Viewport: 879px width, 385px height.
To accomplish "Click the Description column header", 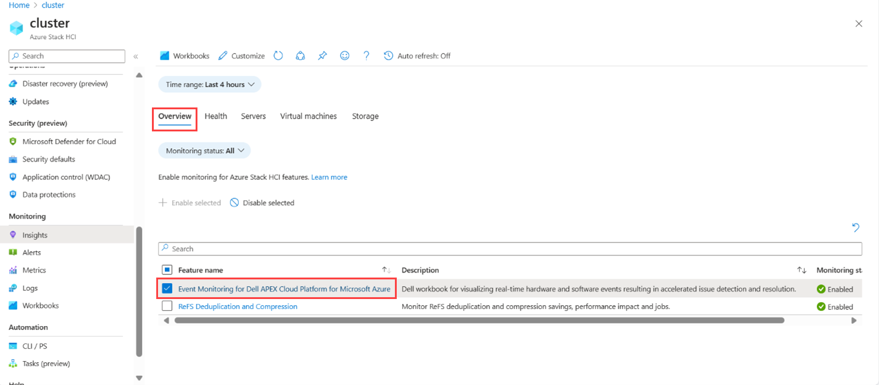I will tap(420, 270).
